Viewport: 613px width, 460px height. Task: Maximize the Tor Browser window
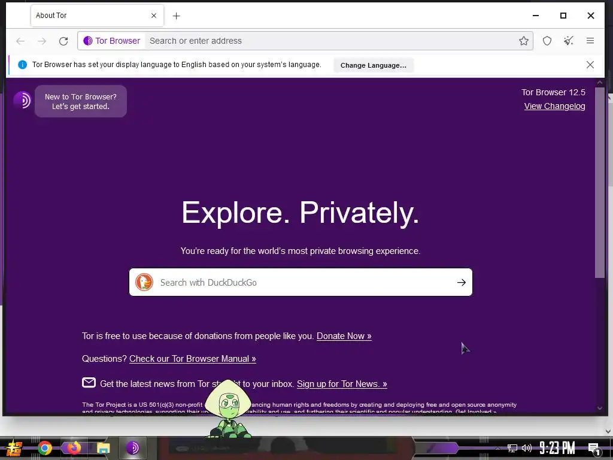[x=563, y=16]
